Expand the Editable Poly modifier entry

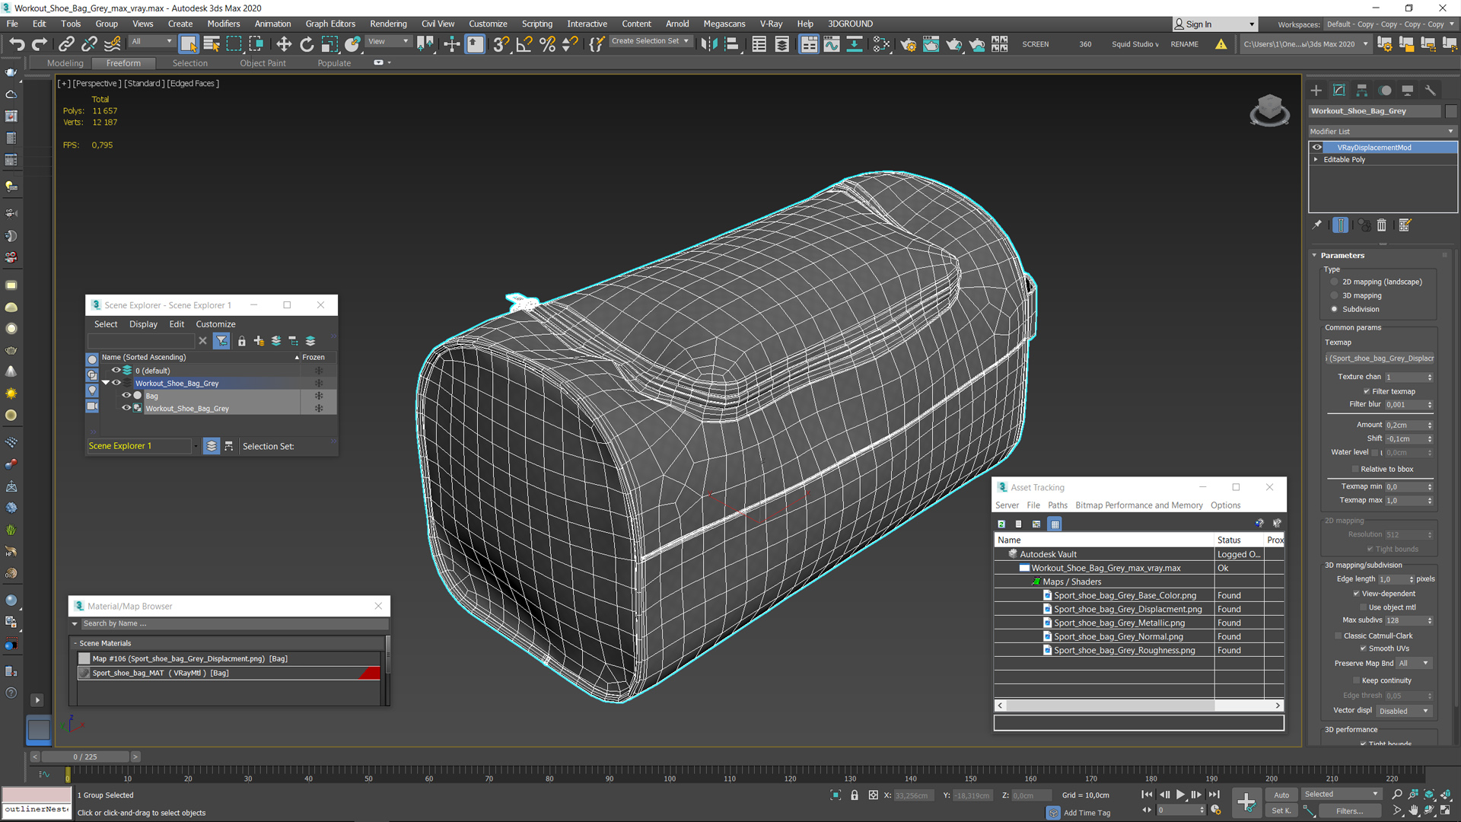click(1316, 160)
